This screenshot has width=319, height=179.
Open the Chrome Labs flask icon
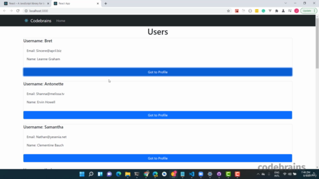point(283,11)
